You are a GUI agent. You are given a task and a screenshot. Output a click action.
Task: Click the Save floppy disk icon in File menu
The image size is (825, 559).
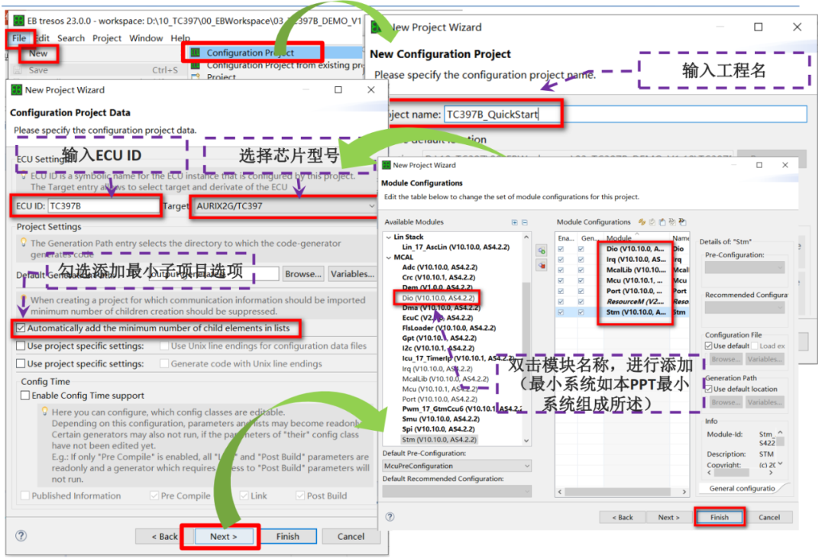tap(18, 70)
